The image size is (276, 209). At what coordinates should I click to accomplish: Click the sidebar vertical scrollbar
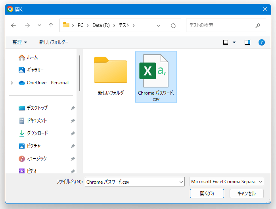click(x=80, y=73)
